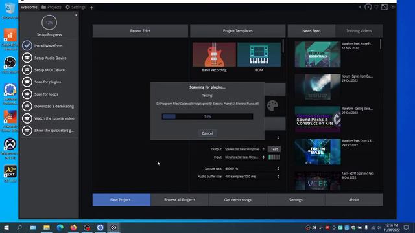Launch Firefox from the taskbar
The width and height of the screenshot is (415, 233).
tap(73, 227)
